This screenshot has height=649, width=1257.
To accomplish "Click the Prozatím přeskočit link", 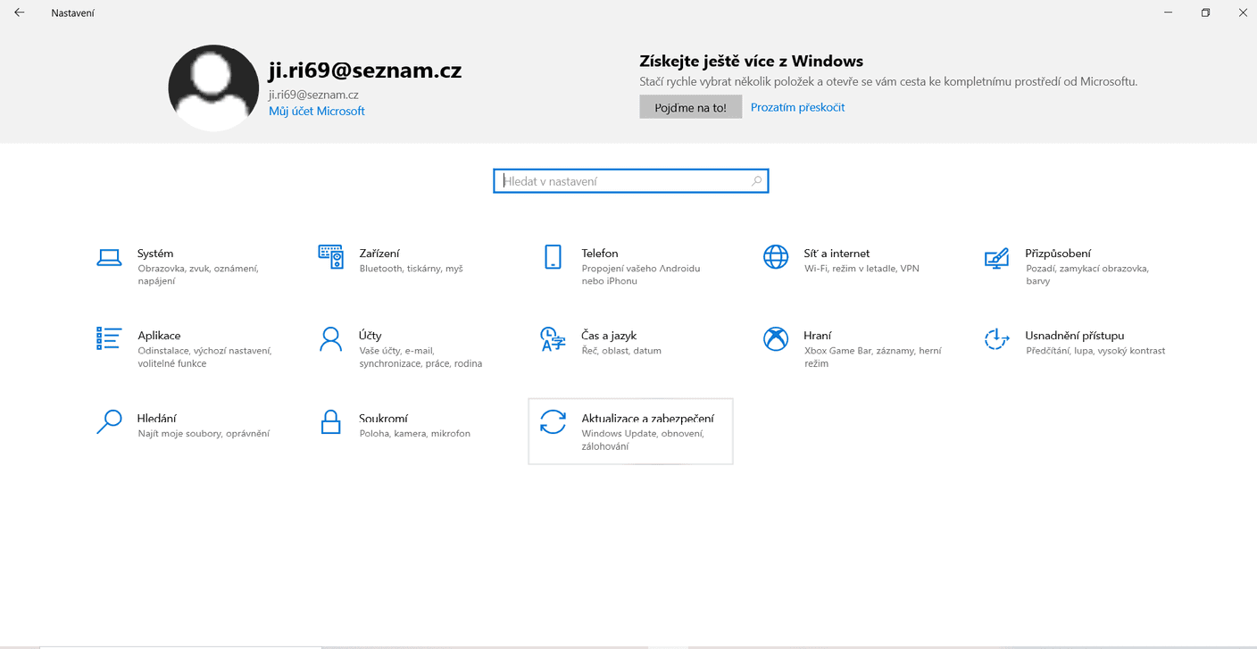I will pos(797,107).
